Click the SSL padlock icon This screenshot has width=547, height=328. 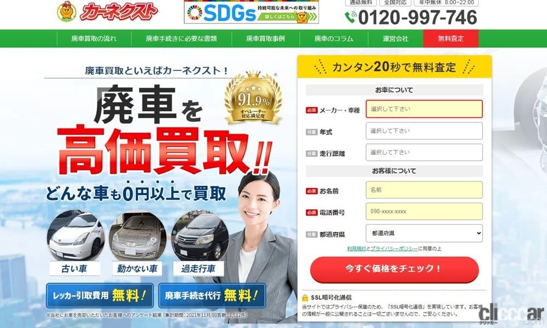305,298
